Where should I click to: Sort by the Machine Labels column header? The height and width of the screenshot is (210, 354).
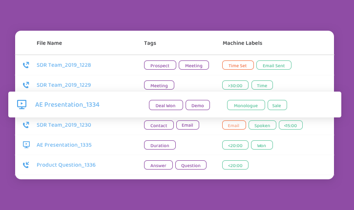(243, 43)
